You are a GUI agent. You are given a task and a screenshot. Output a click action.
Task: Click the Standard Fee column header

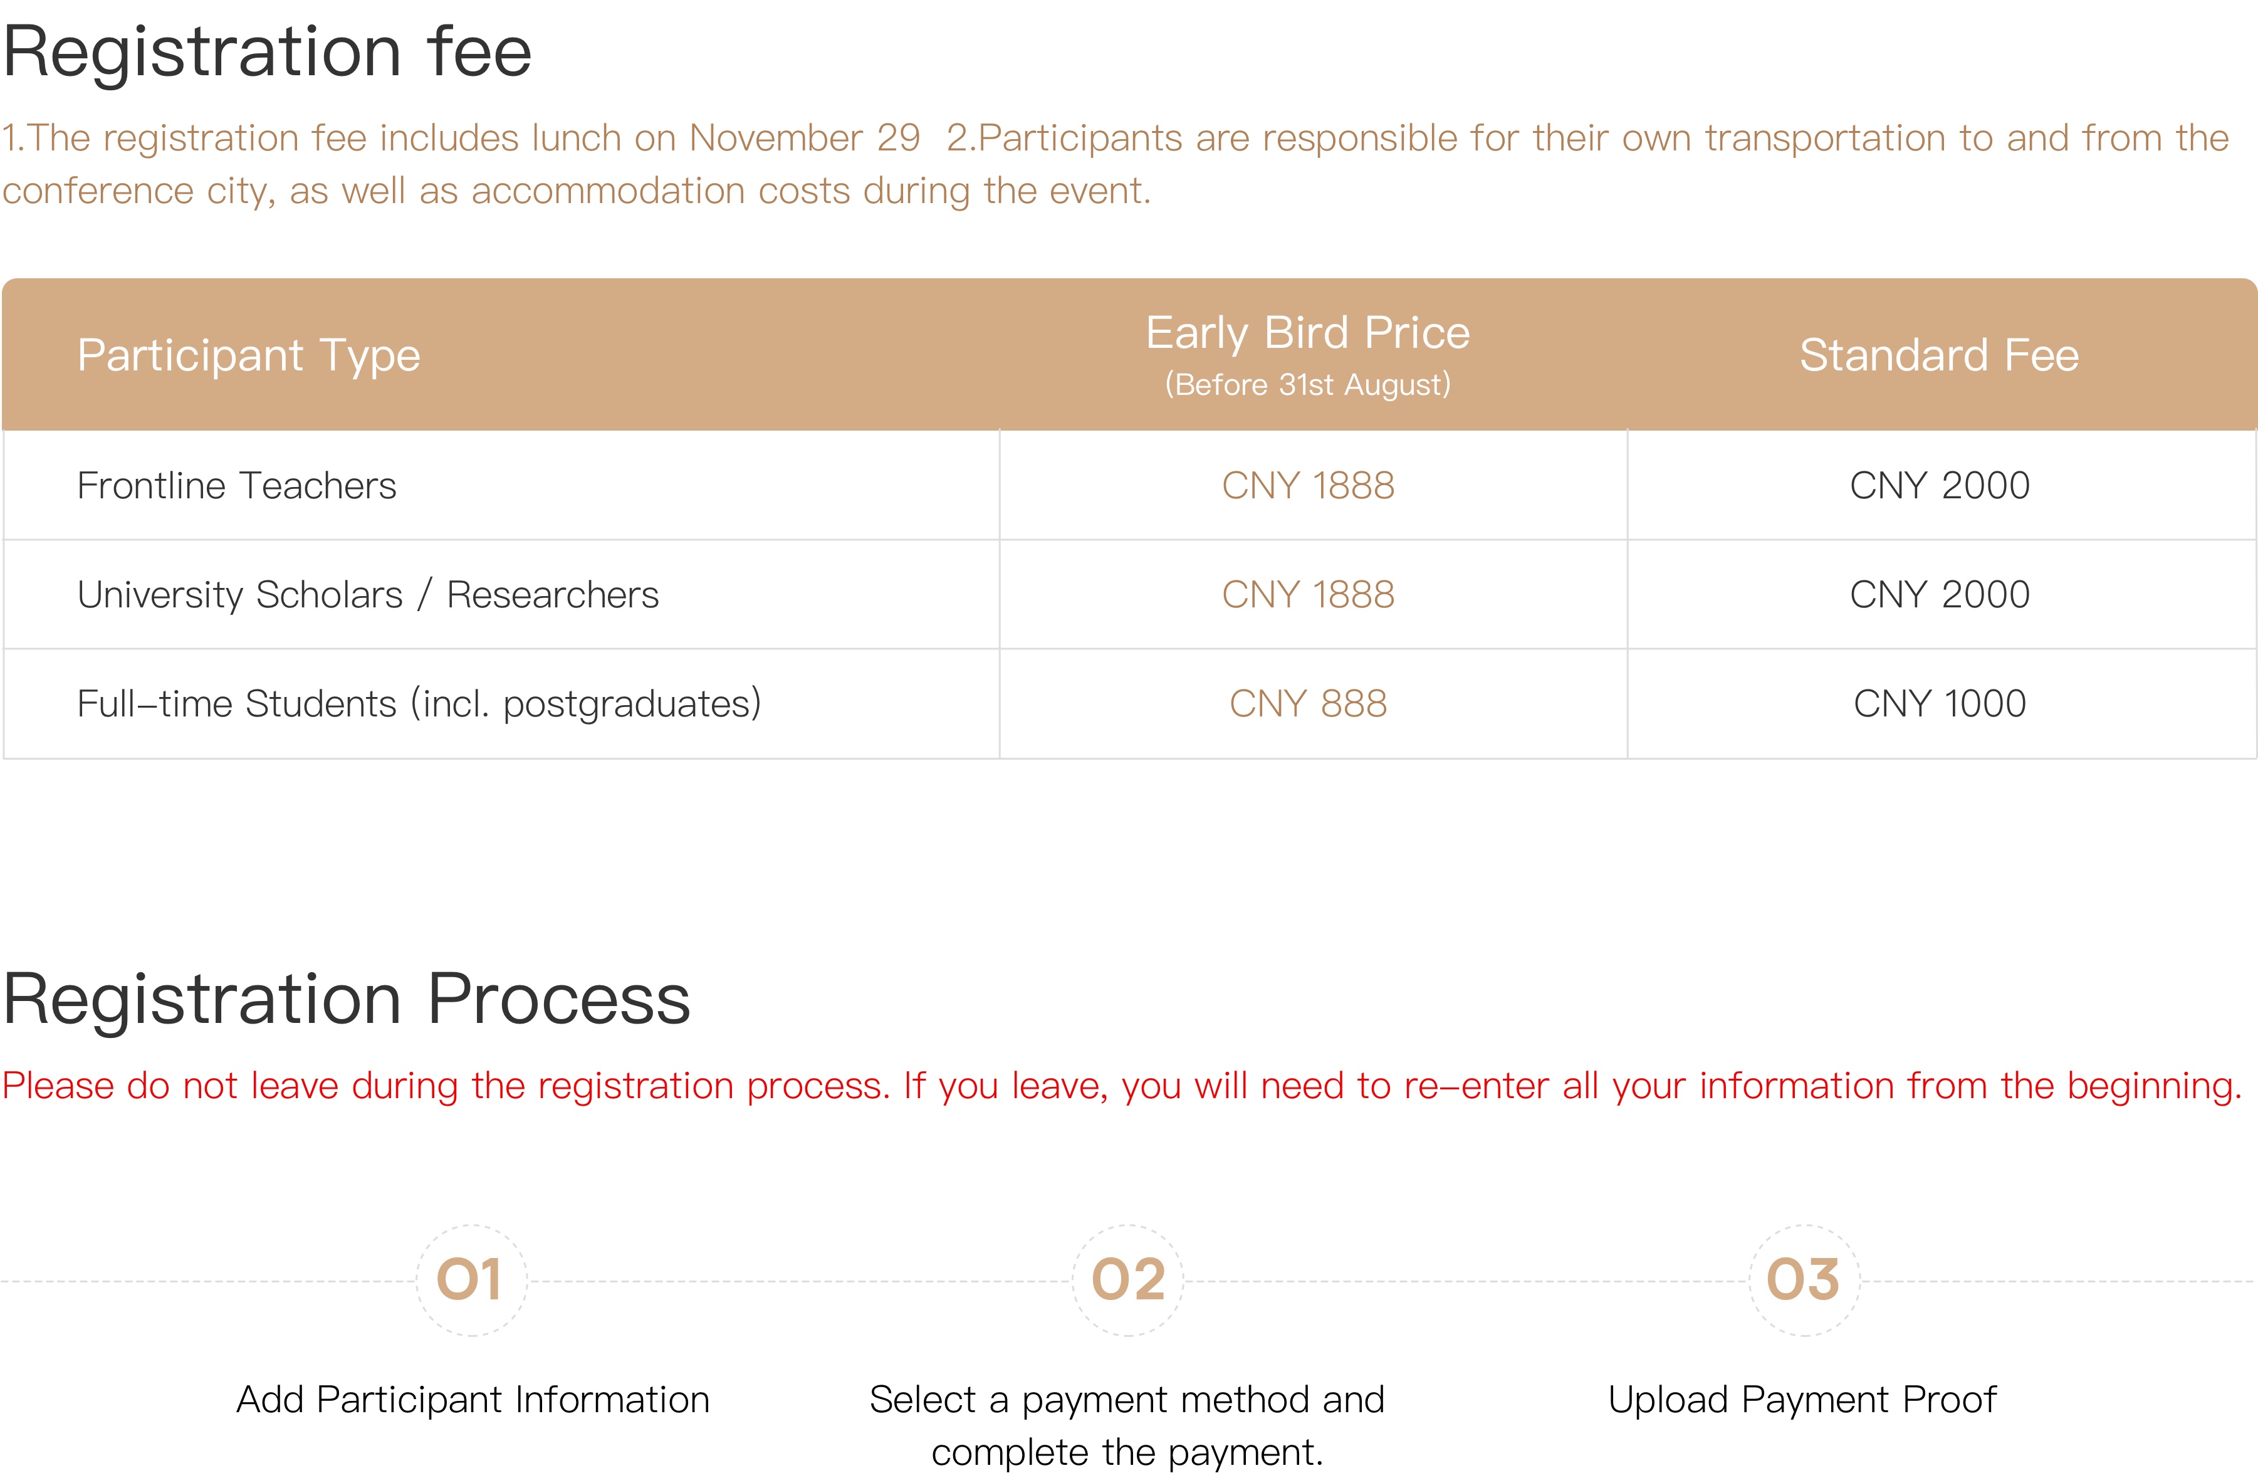pyautogui.click(x=1939, y=356)
